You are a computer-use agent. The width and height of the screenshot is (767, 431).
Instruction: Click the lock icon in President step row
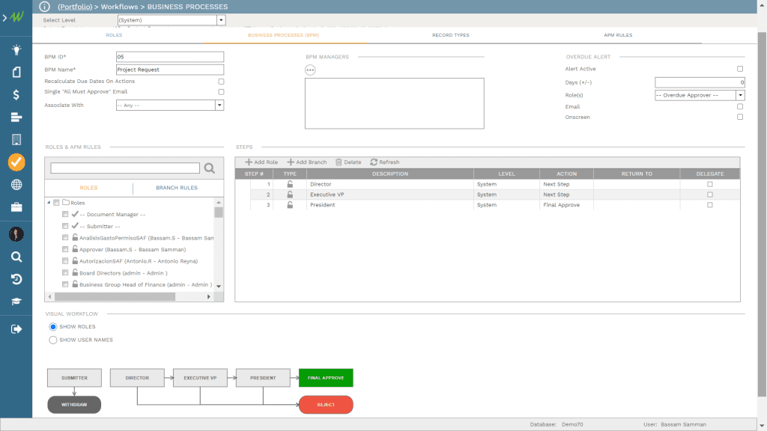290,205
